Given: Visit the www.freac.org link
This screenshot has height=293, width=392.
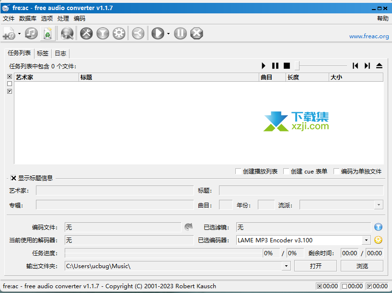Looking at the screenshot, I should pos(369,36).
